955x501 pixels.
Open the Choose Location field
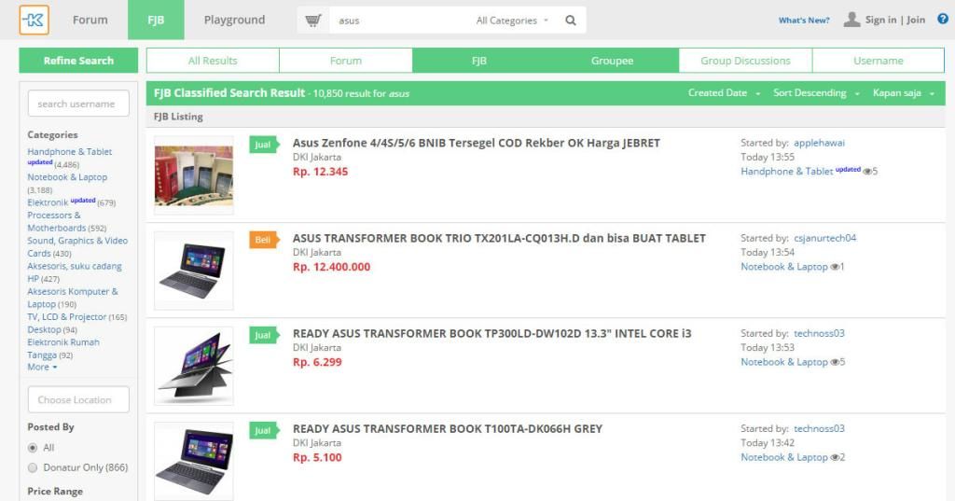tap(78, 400)
